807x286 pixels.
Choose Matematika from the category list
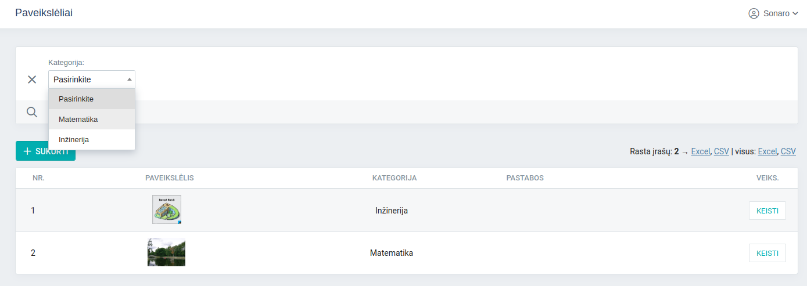[78, 120]
